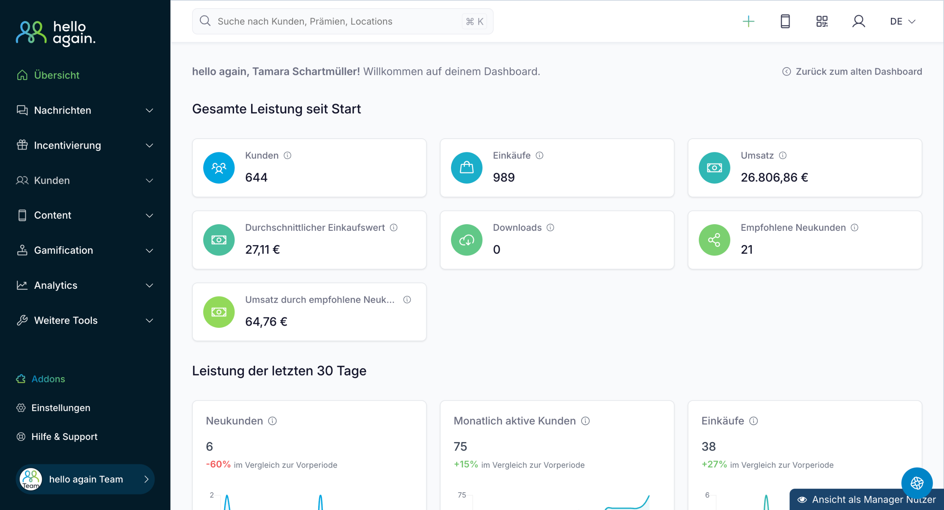The width and height of the screenshot is (944, 510).
Task: Click info icon next to Umsatz
Action: click(782, 156)
